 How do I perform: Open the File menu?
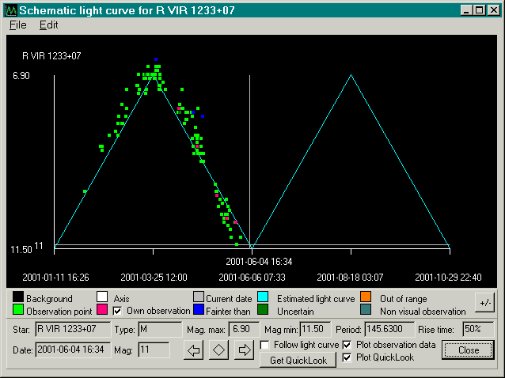[x=18, y=25]
